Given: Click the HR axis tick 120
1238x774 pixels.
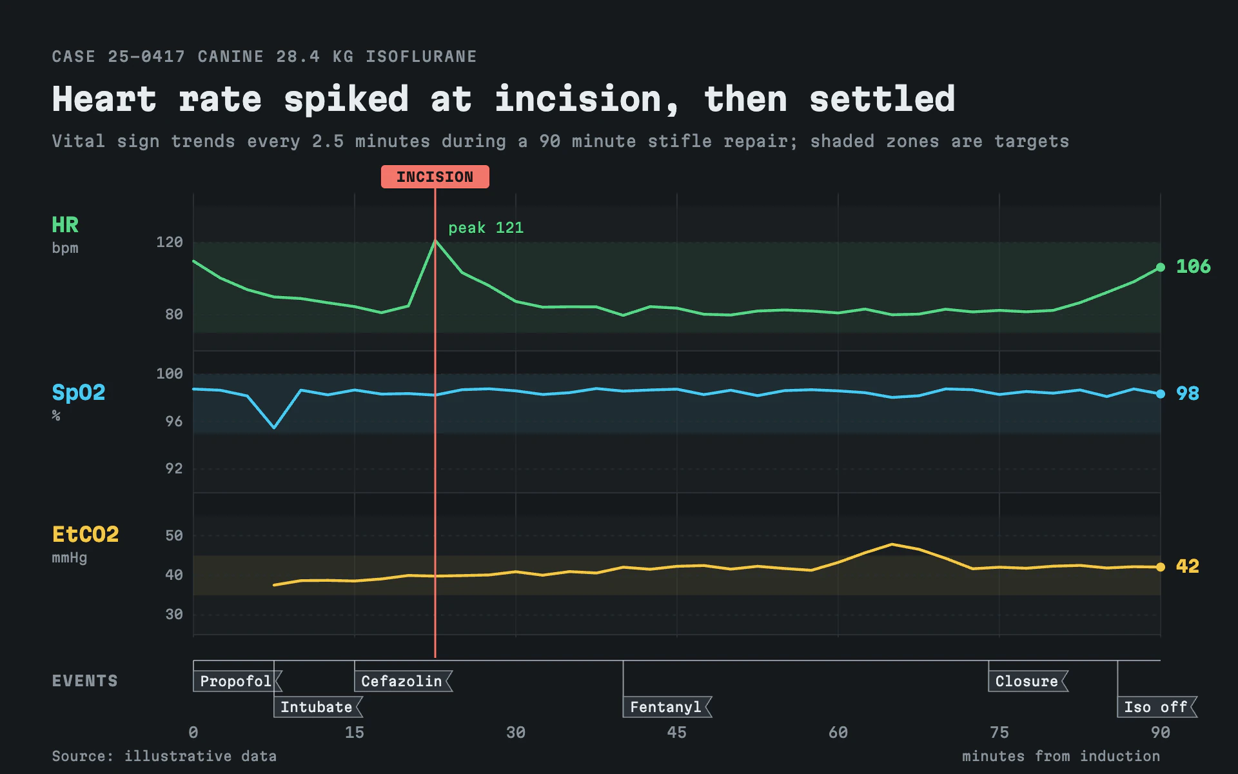Looking at the screenshot, I should pyautogui.click(x=170, y=243).
